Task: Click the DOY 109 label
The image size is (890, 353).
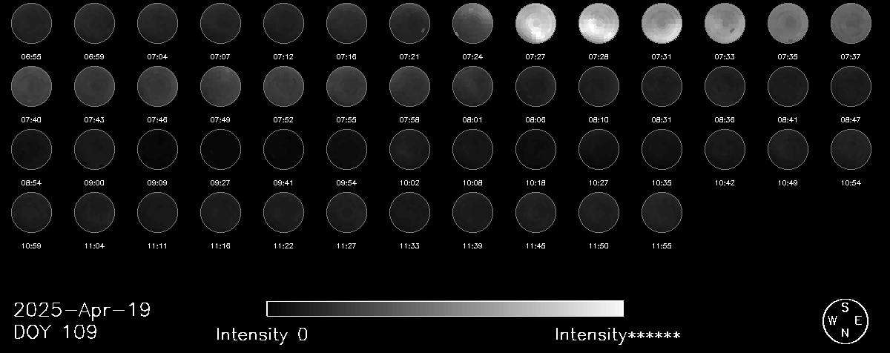Action: tap(56, 332)
